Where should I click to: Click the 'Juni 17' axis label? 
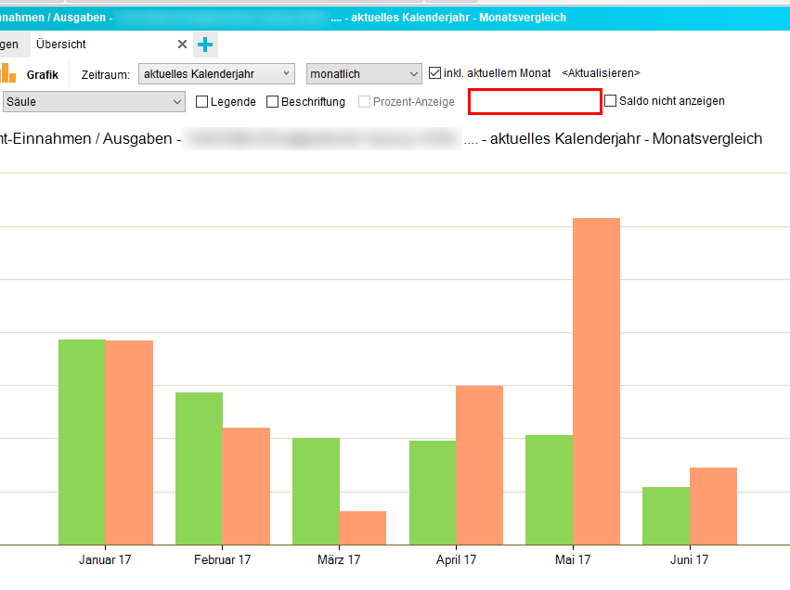coord(689,559)
